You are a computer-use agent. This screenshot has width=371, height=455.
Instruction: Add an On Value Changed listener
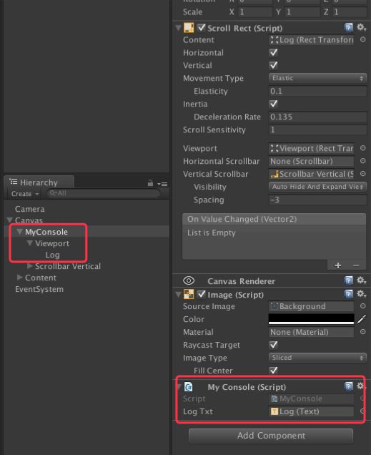(x=337, y=265)
